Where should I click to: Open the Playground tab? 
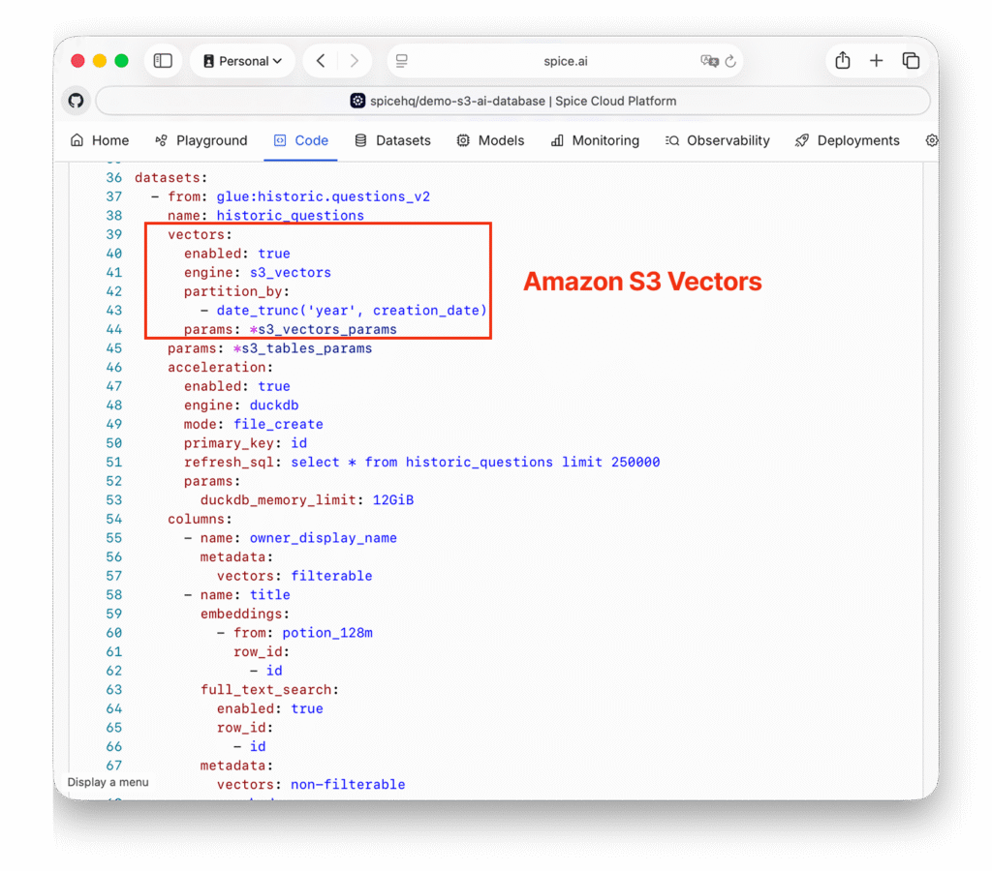[x=201, y=140]
